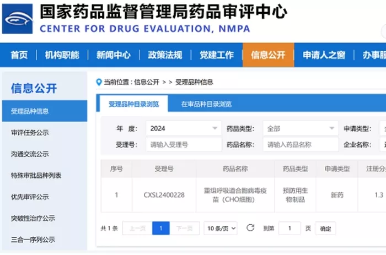Open 审评任务公示 in the sidebar
The height and width of the screenshot is (255, 386).
coord(30,133)
